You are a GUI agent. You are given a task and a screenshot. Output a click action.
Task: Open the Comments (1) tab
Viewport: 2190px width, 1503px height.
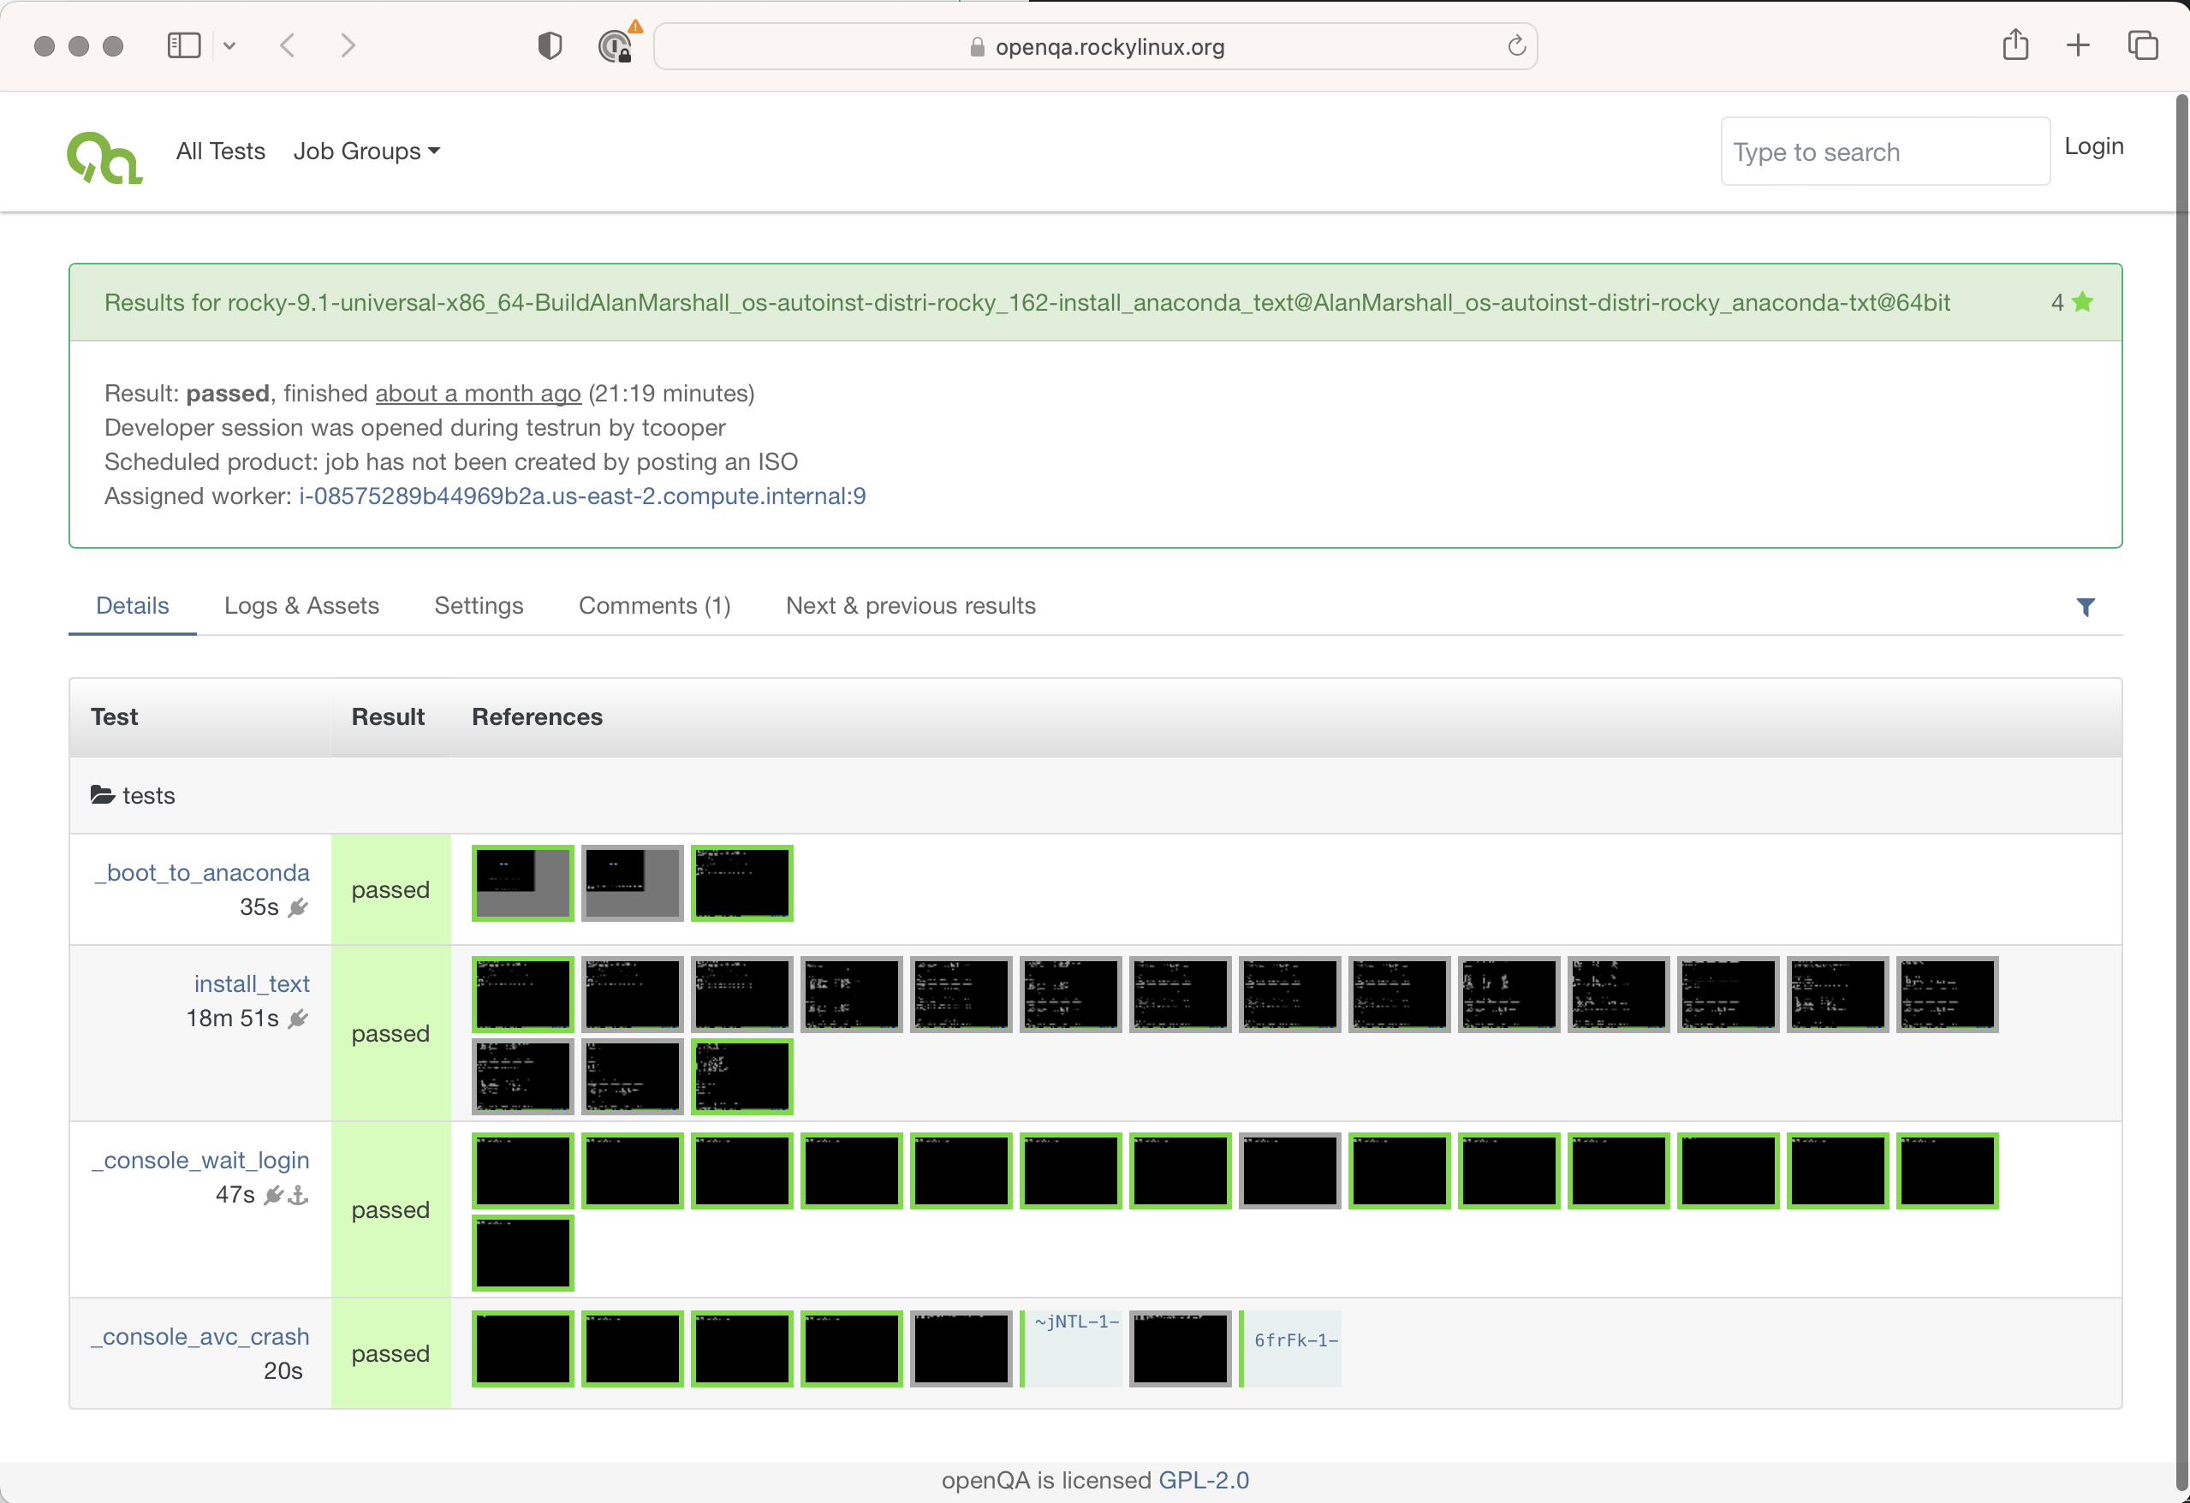coord(654,606)
